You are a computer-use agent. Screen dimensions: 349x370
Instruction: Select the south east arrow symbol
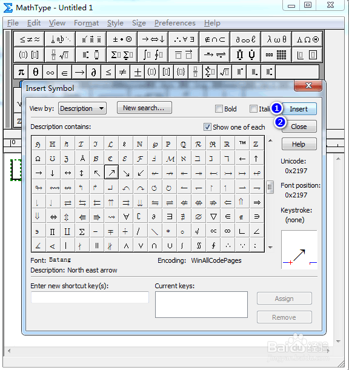click(126, 173)
